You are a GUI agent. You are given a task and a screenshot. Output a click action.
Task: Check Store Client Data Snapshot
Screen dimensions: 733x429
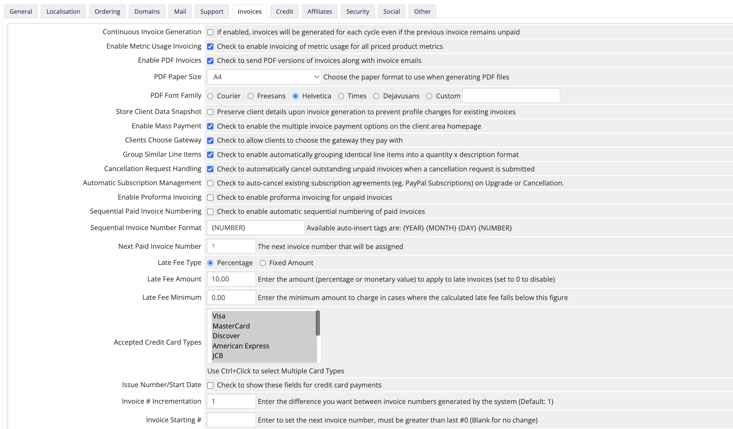tap(210, 112)
